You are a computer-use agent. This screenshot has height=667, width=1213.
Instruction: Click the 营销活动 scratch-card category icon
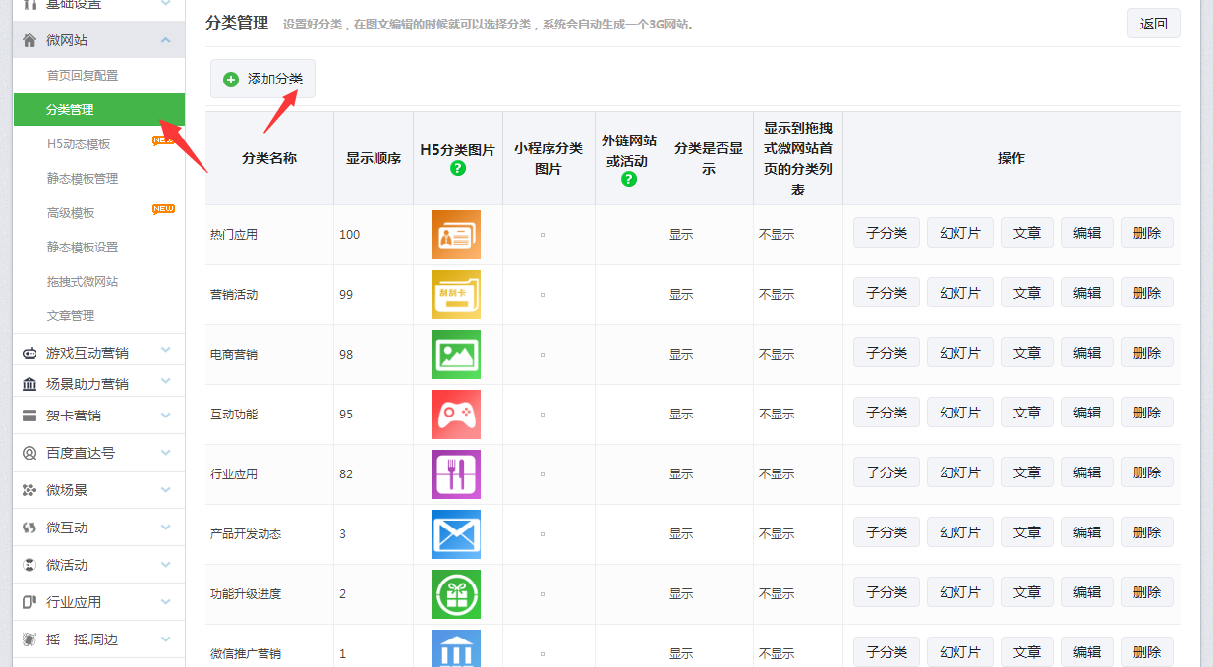click(x=456, y=293)
